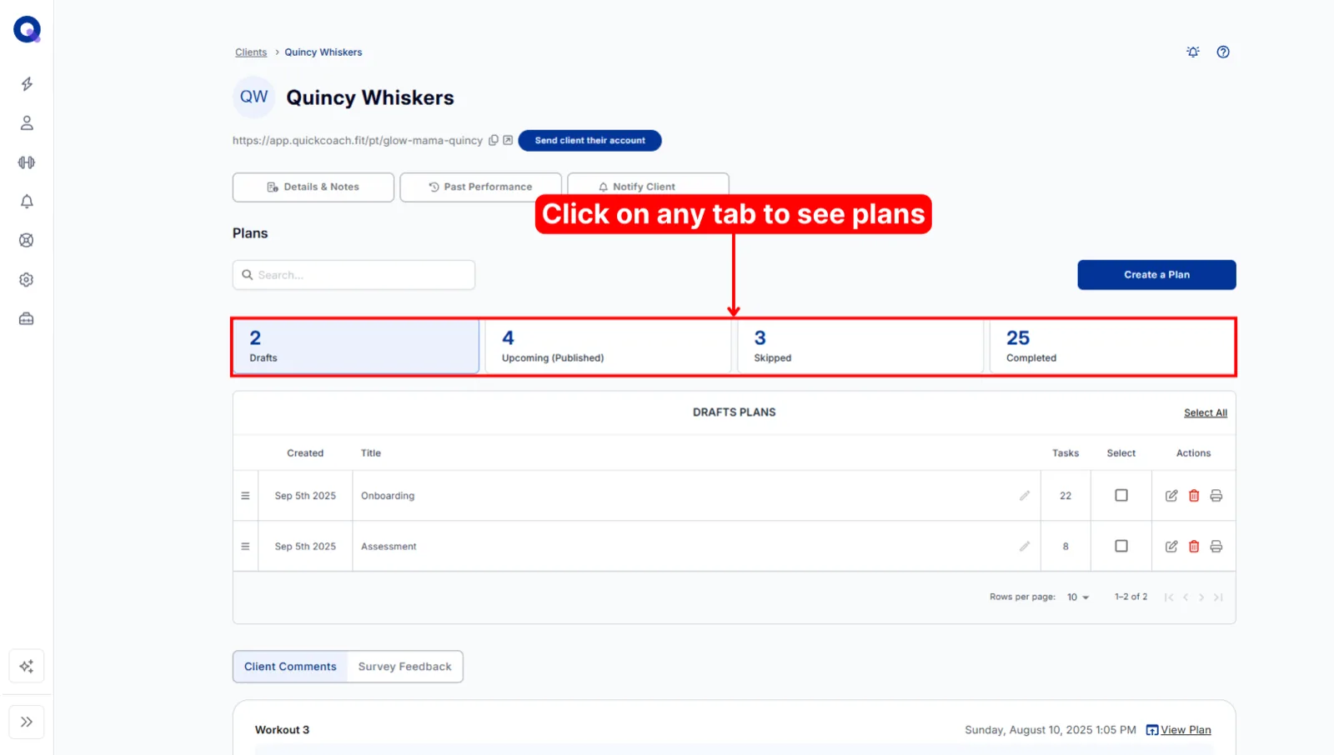Tick the Onboarding plan checkbox
The image size is (1334, 755).
pyautogui.click(x=1121, y=496)
